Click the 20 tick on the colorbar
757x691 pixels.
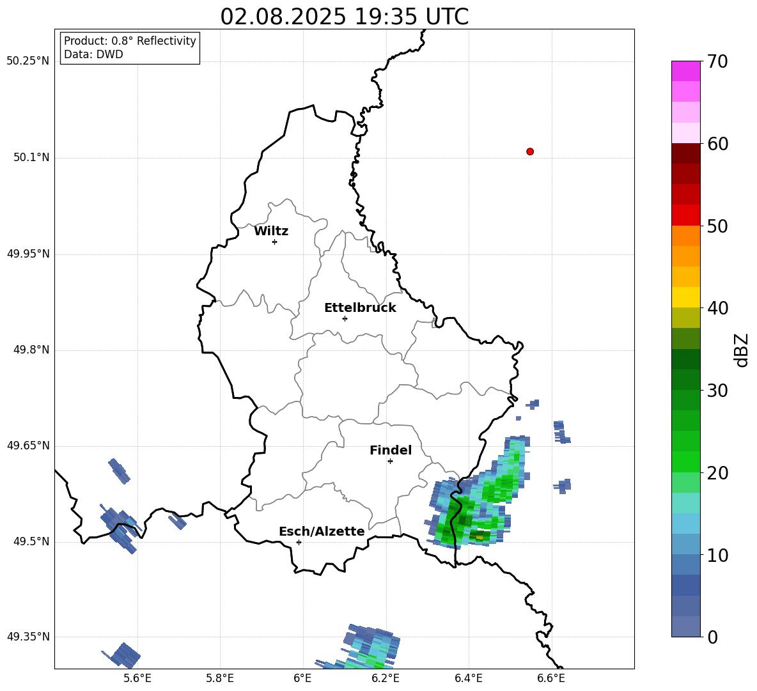tap(717, 473)
